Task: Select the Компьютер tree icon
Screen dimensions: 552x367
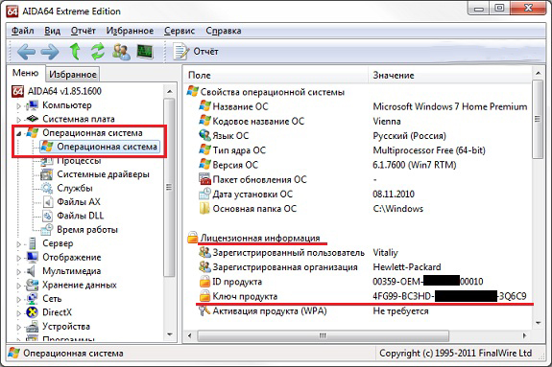Action: [x=32, y=105]
